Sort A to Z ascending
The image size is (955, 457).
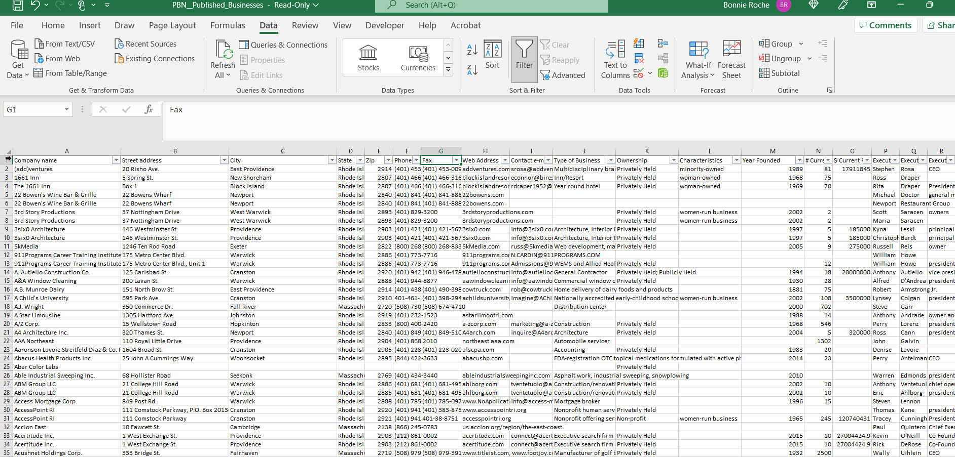tap(472, 50)
